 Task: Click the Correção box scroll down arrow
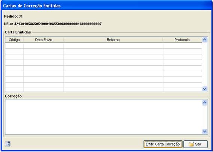click(205, 131)
